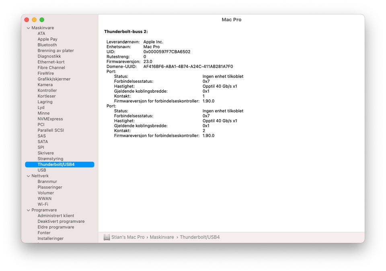The width and height of the screenshot is (386, 271).
Task: Select Plasseringer entry
Action: pos(50,187)
